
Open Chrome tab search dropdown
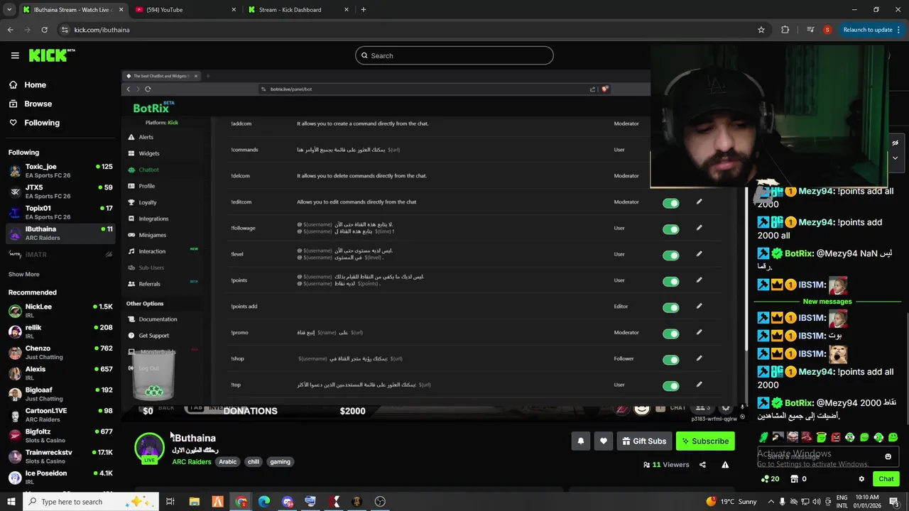point(9,10)
